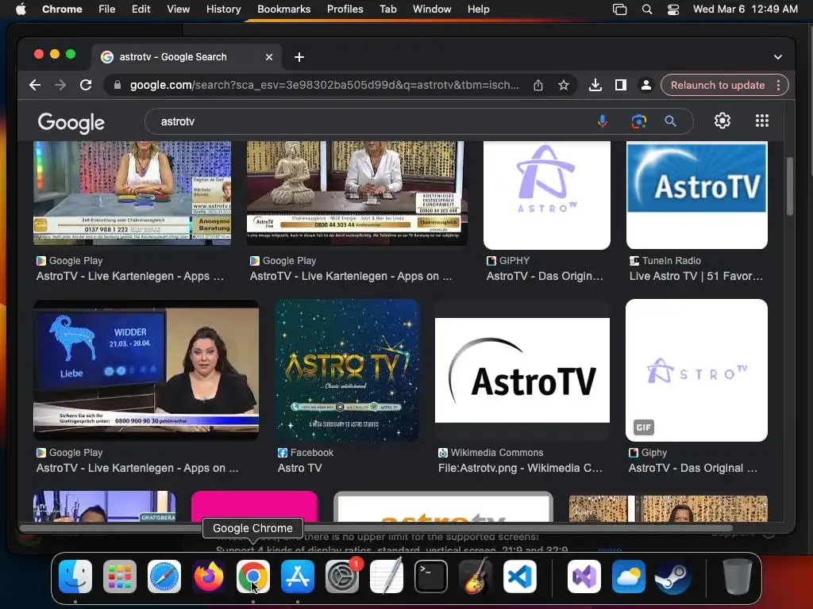Click the forward navigation arrow
The height and width of the screenshot is (609, 813).
[60, 85]
